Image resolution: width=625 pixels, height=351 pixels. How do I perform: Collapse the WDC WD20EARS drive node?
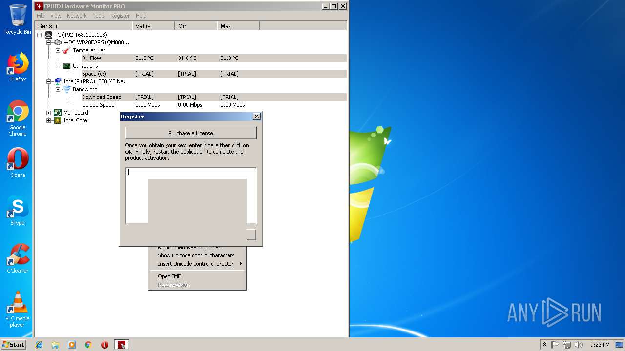click(x=49, y=42)
